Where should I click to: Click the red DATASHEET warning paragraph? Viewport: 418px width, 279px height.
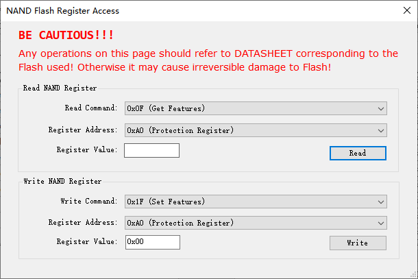pos(208,60)
